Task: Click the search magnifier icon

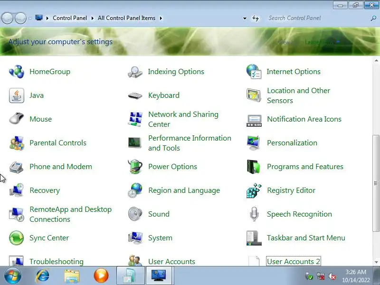Action: (x=373, y=18)
